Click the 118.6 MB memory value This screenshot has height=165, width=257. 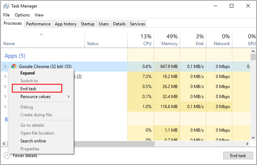(169, 107)
